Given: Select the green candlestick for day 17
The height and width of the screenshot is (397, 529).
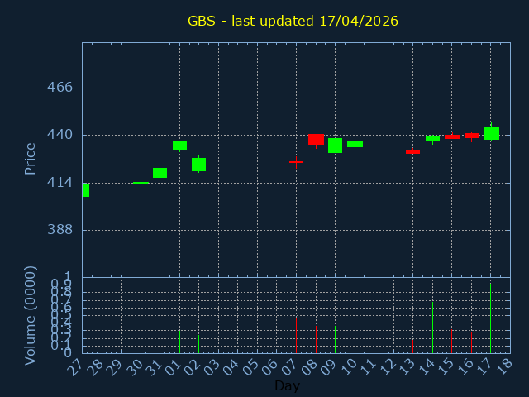Looking at the screenshot, I should 491,132.
